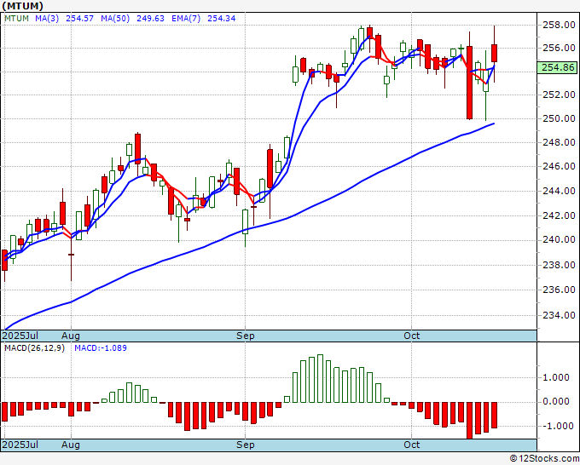The height and width of the screenshot is (465, 580).
Task: Click the (MTUM) chart title
Action: pyautogui.click(x=22, y=6)
